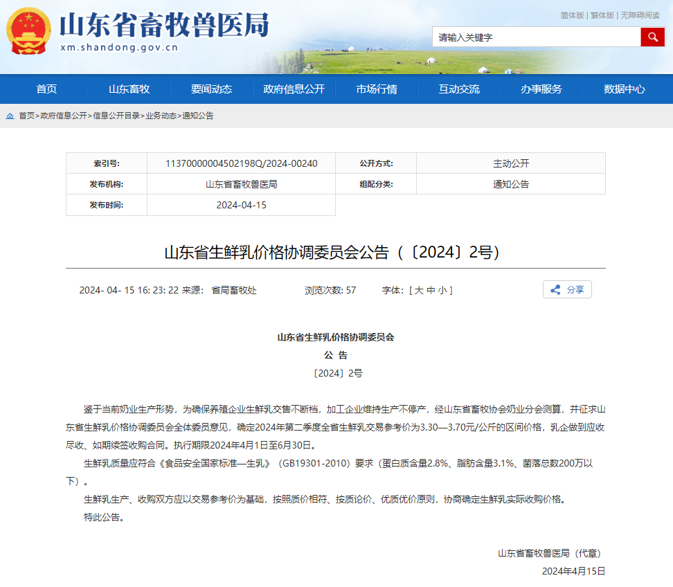
Task: Navigate to 办事服务
Action: click(x=541, y=89)
